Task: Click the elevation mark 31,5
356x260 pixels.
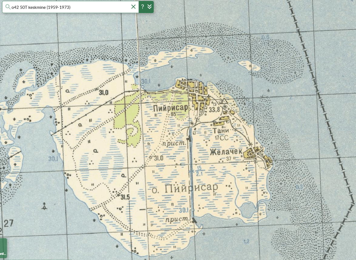Action: click(125, 197)
